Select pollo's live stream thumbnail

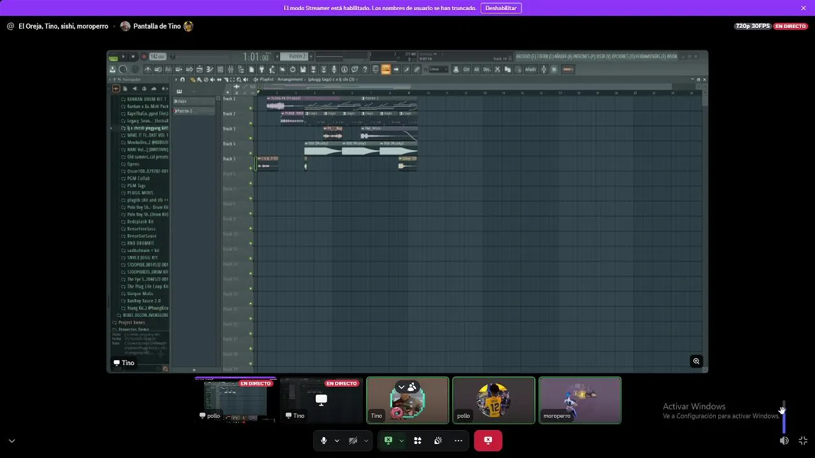pyautogui.click(x=236, y=400)
